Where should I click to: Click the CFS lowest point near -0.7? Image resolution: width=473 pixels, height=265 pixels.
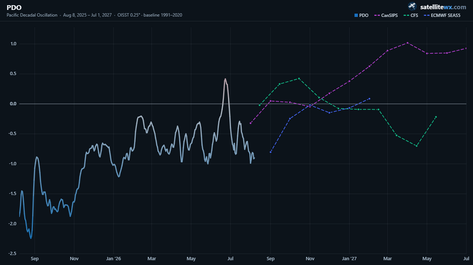click(417, 146)
